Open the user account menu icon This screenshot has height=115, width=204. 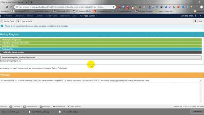pyautogui.click(x=200, y=16)
